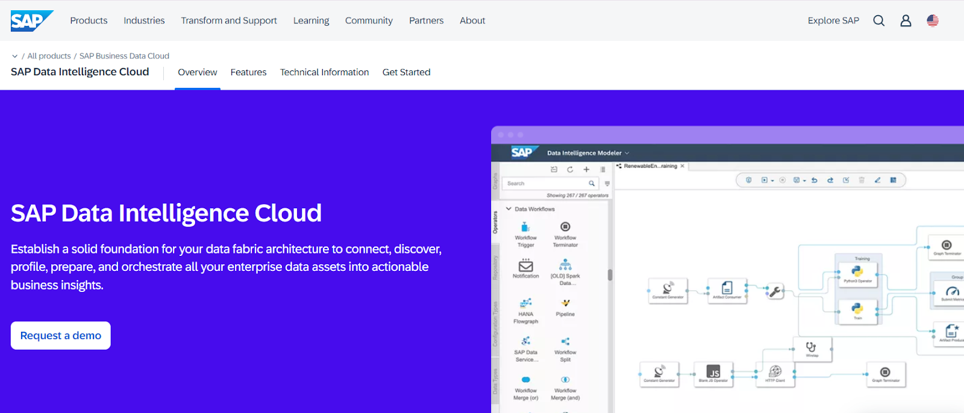The width and height of the screenshot is (964, 413).
Task: Select the Notification envelope operator icon
Action: coord(526,265)
